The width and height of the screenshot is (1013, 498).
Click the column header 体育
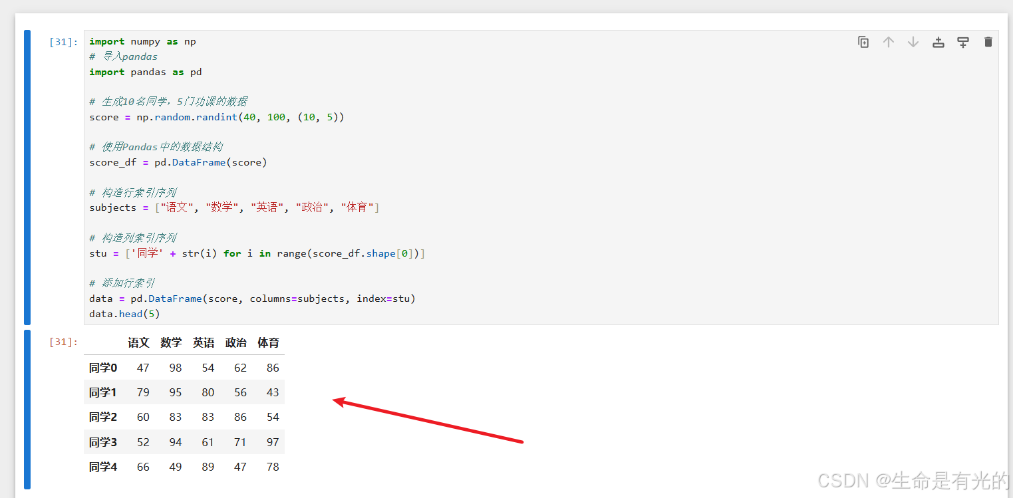269,342
